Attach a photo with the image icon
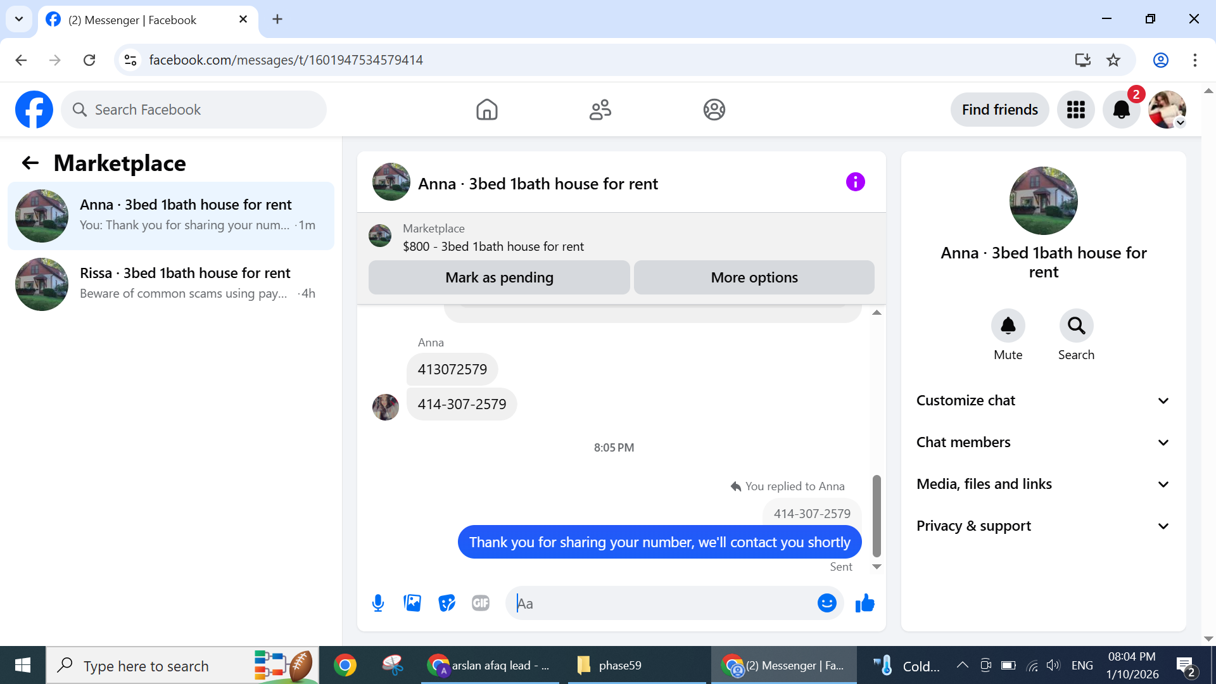This screenshot has height=684, width=1216. point(412,603)
